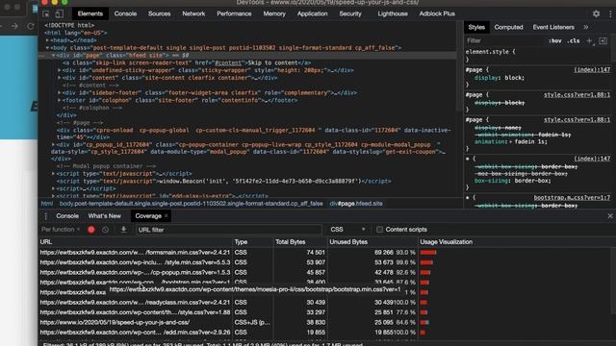Viewport: 616px width, 346px height.
Task: Select the cp-popup.min.css coverage row
Action: (325, 272)
